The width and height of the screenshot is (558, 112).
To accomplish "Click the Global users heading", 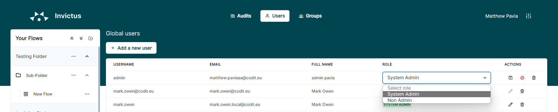I will [x=123, y=33].
